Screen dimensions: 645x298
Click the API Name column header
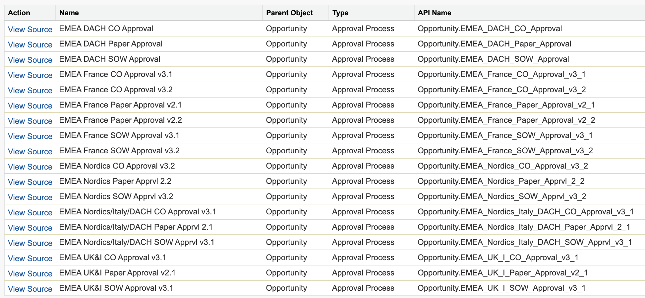click(x=434, y=13)
